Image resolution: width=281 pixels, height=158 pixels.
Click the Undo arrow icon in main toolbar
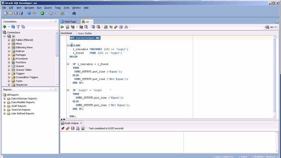[x=29, y=13]
